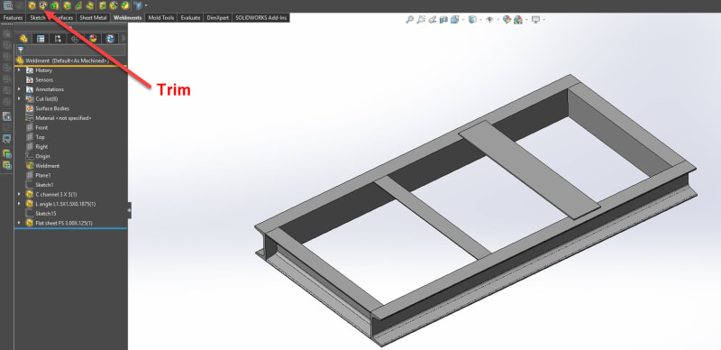Click the View Settings monitor icon
The height and width of the screenshot is (350, 721).
click(x=535, y=19)
